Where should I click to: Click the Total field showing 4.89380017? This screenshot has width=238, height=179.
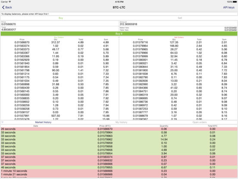tap(60, 29)
